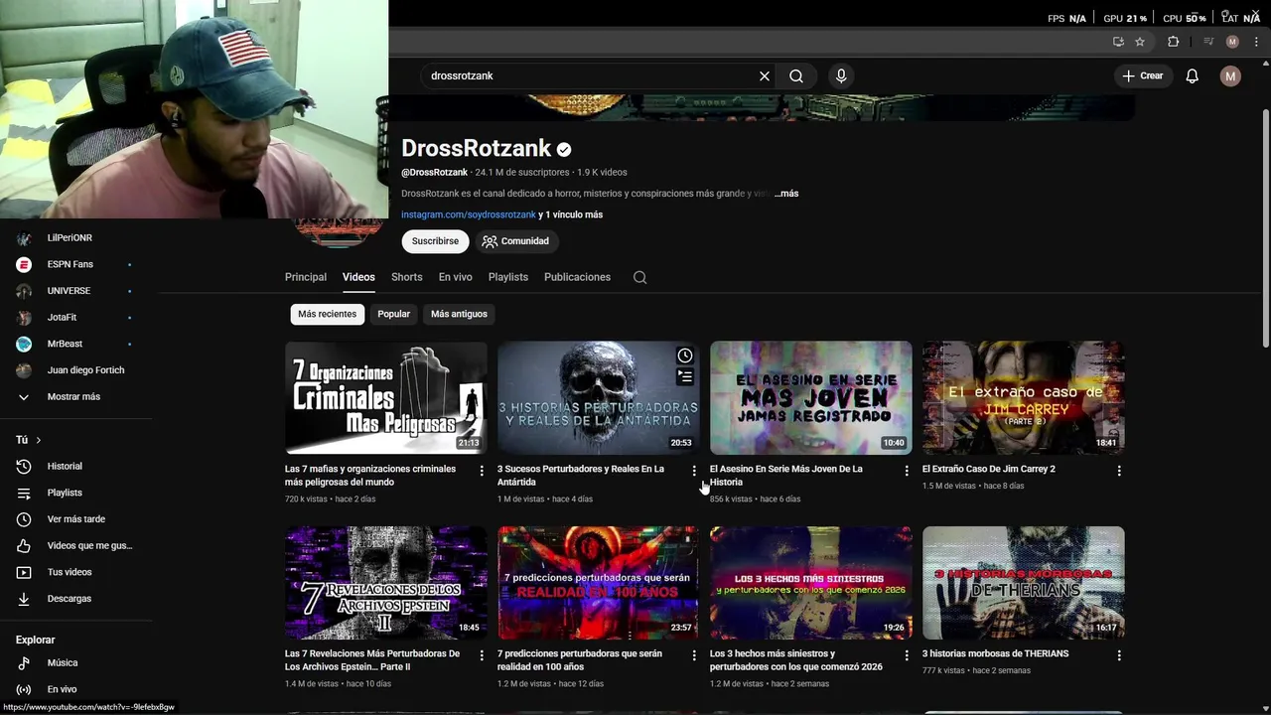1271x715 pixels.
Task: Open options for El Asesino En Serie video
Action: pyautogui.click(x=907, y=471)
